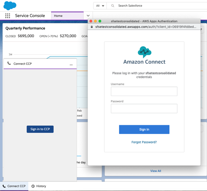Open the All search scope dropdown
The height and width of the screenshot is (191, 207).
(x=100, y=6)
